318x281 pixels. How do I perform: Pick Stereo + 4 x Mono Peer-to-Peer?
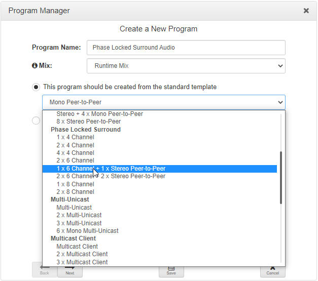click(99, 114)
